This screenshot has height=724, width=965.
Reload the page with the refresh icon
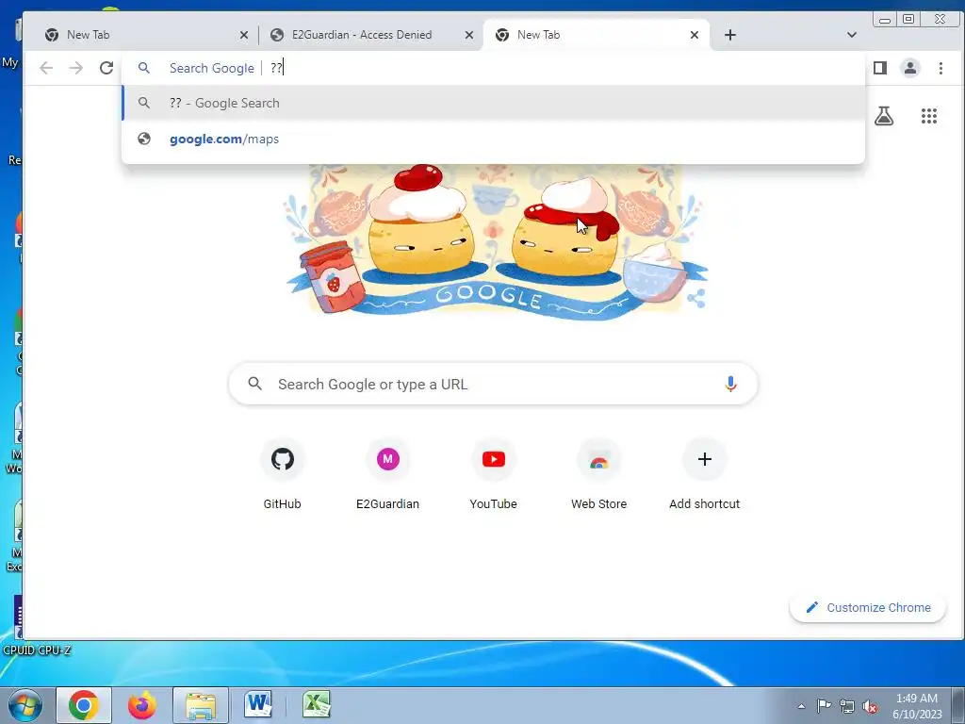[x=106, y=68]
